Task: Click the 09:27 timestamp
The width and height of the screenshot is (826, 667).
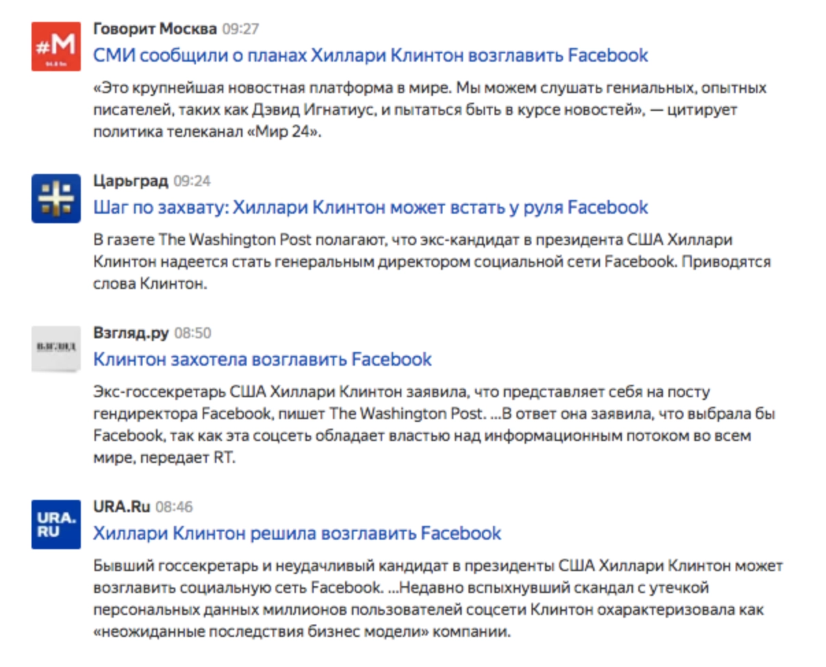Action: point(240,29)
